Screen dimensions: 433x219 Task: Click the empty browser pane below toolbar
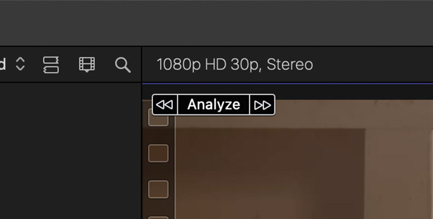click(x=71, y=151)
